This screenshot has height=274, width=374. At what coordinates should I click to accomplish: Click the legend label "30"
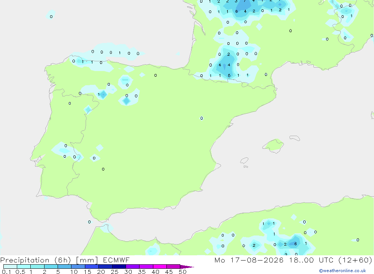(128, 272)
